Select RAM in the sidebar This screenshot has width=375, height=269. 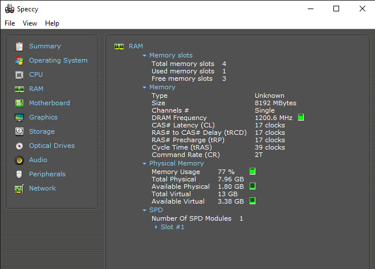pos(36,89)
